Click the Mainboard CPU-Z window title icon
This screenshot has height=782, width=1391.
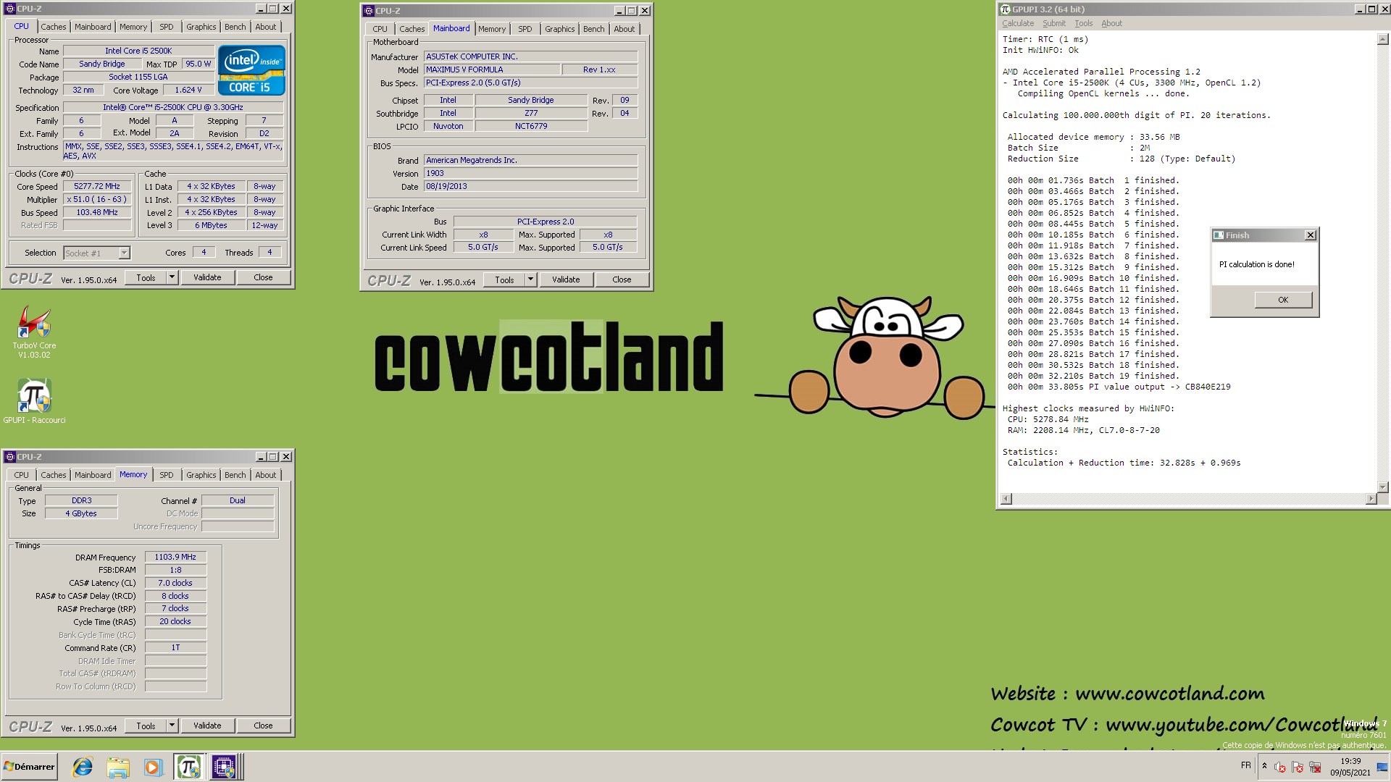pyautogui.click(x=369, y=11)
